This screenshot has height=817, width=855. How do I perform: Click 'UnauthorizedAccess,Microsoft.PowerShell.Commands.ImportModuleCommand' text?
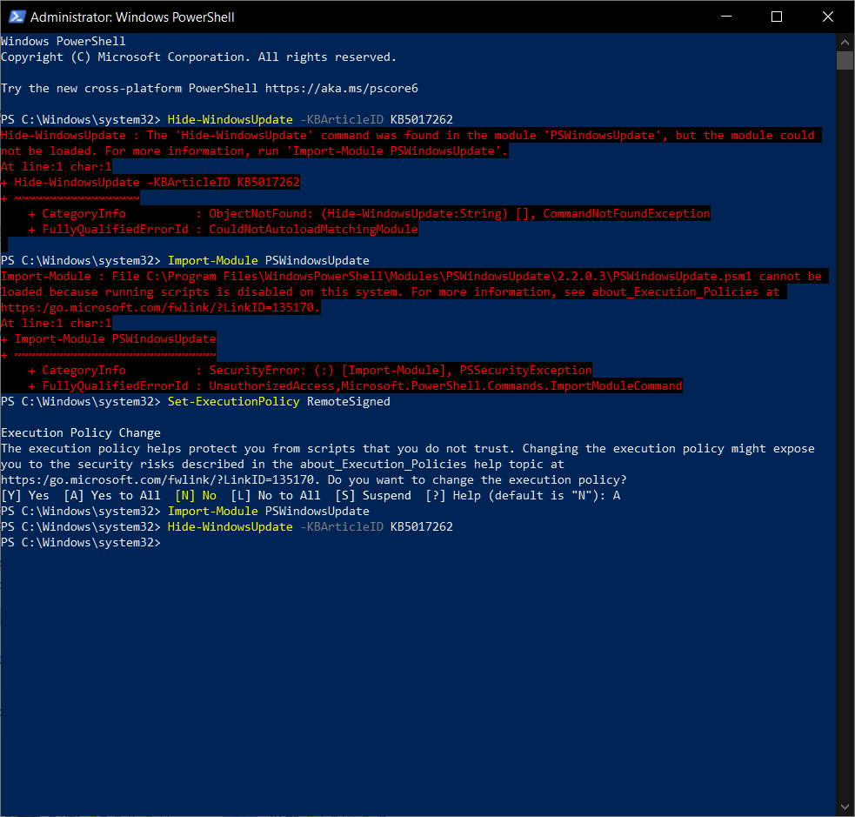tap(445, 386)
